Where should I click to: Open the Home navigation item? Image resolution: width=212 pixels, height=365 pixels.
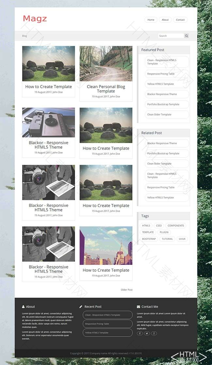tap(151, 20)
